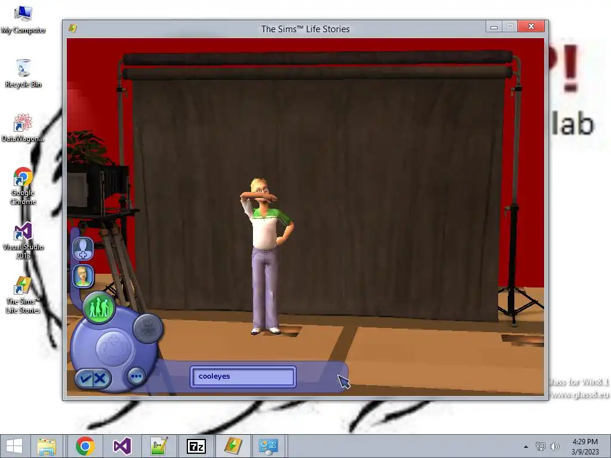The width and height of the screenshot is (611, 458).
Task: Launch Chrome from the taskbar
Action: tap(85, 446)
